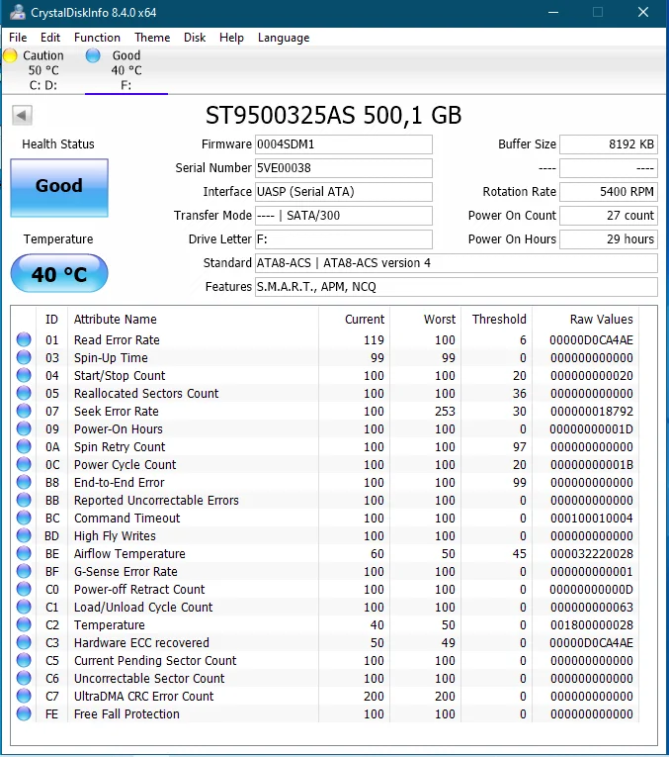Click Worst value 253 of Seek Error Rate
The height and width of the screenshot is (757, 669).
tap(445, 412)
